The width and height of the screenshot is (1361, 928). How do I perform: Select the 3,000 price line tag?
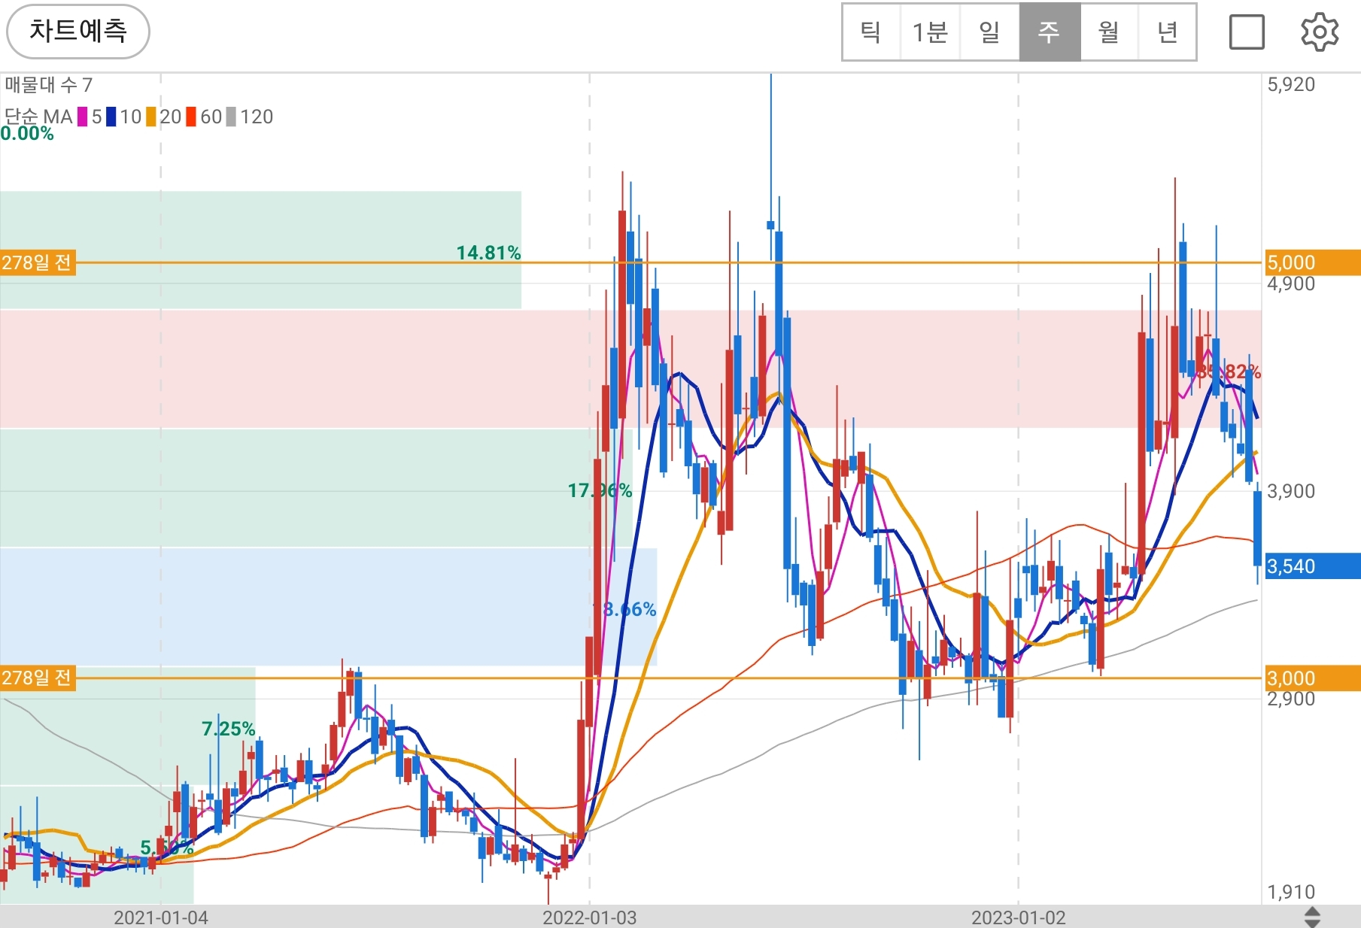[1313, 678]
